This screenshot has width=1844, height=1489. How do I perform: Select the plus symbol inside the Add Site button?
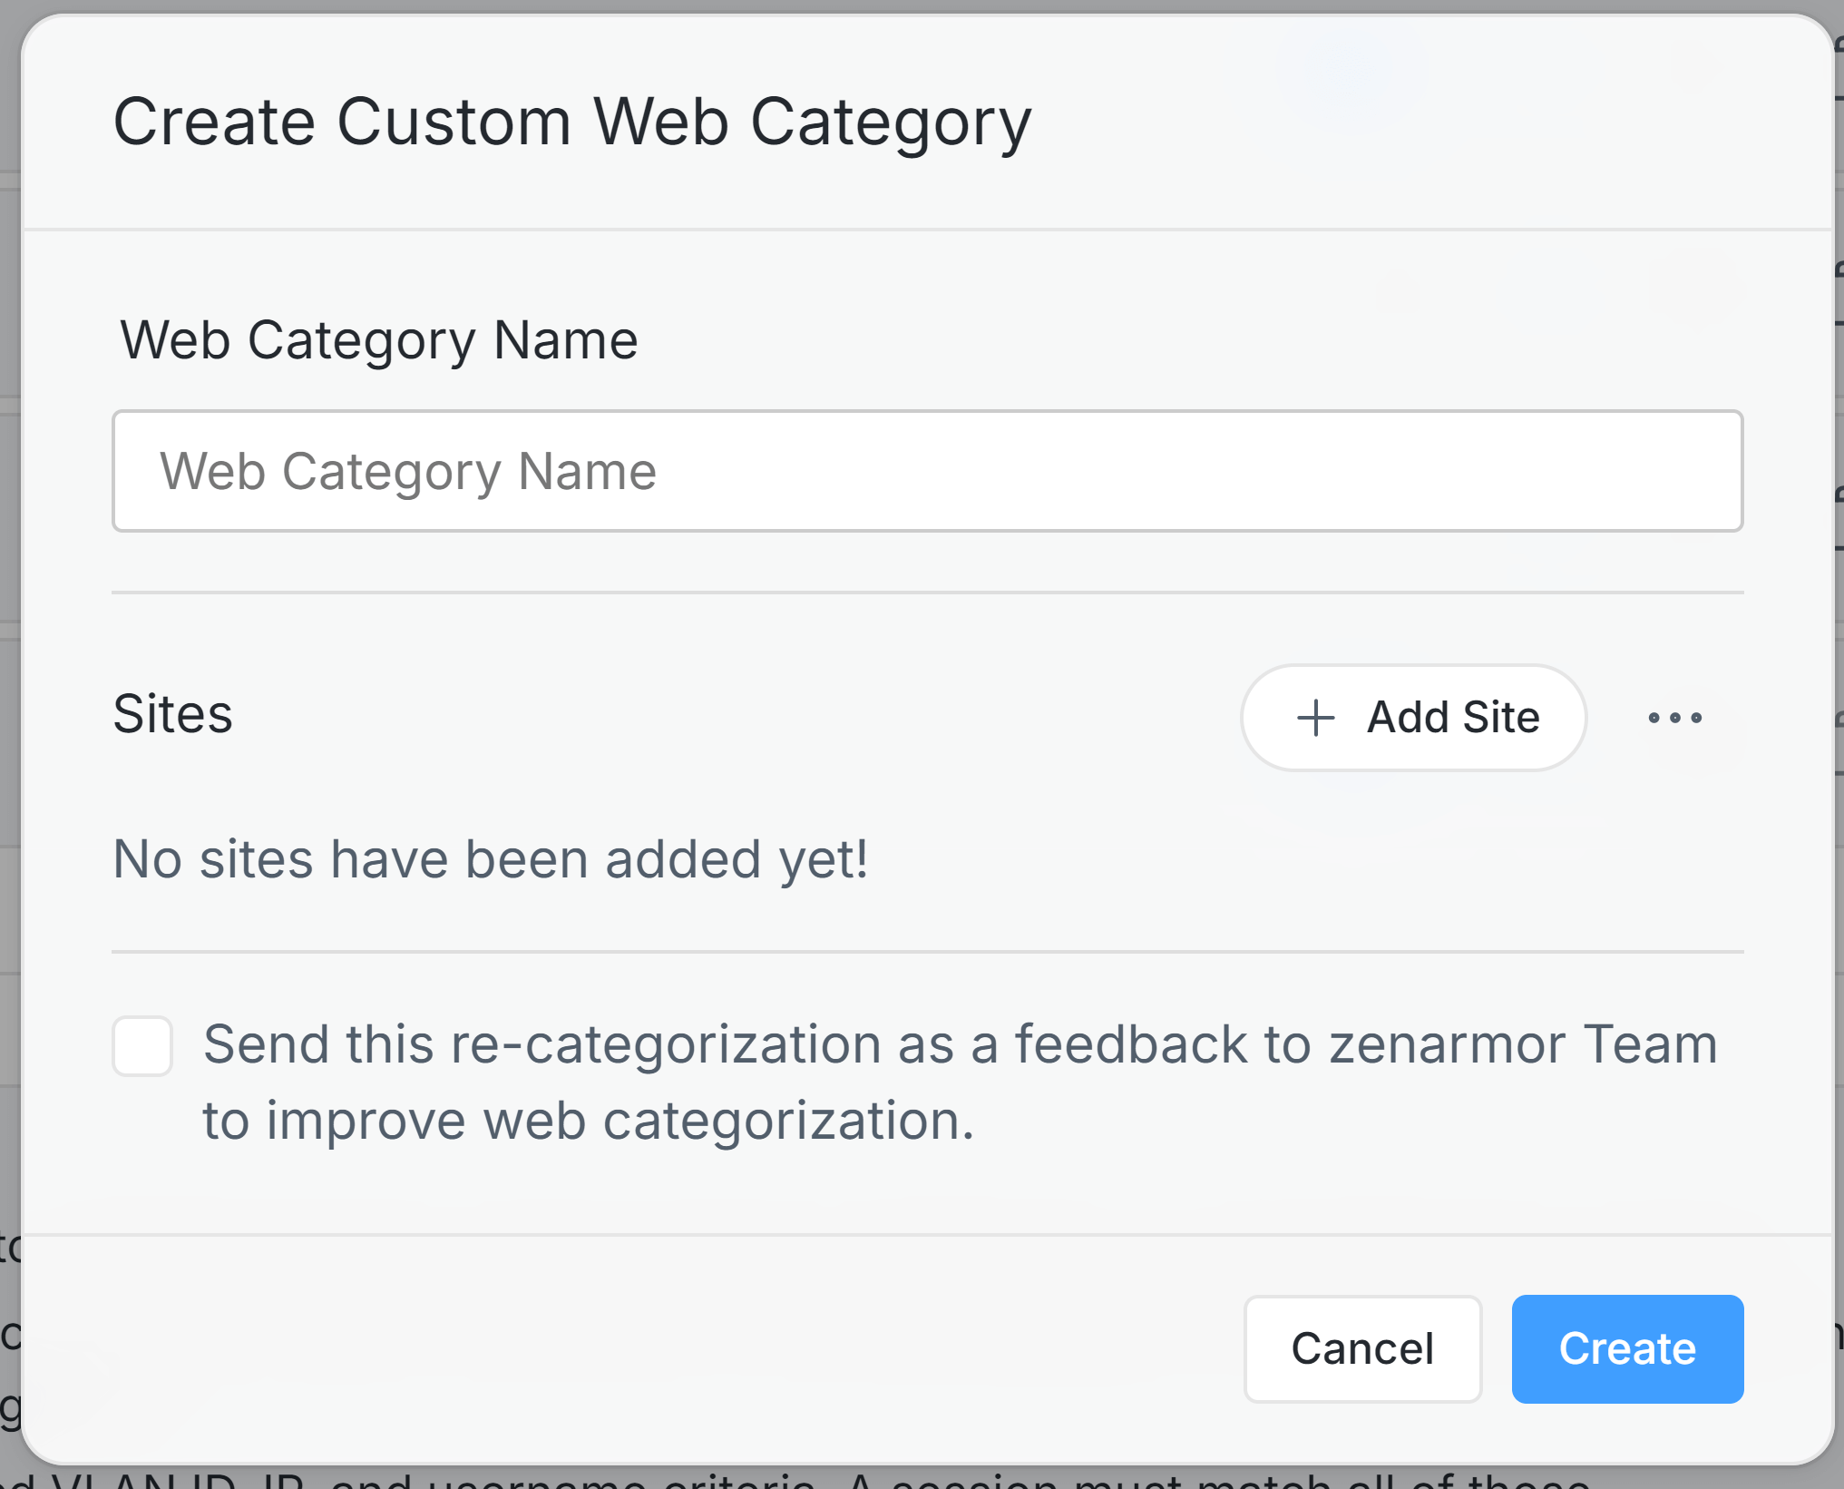1314,718
